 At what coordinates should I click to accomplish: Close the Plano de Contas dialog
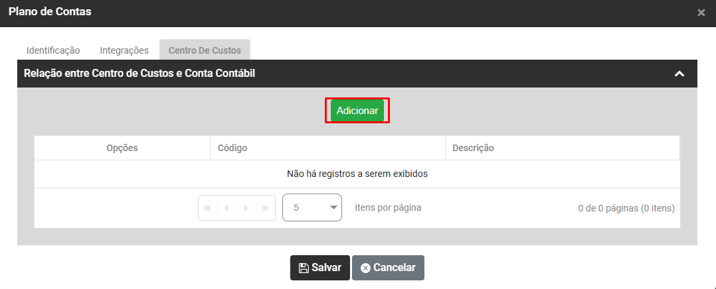coord(701,13)
